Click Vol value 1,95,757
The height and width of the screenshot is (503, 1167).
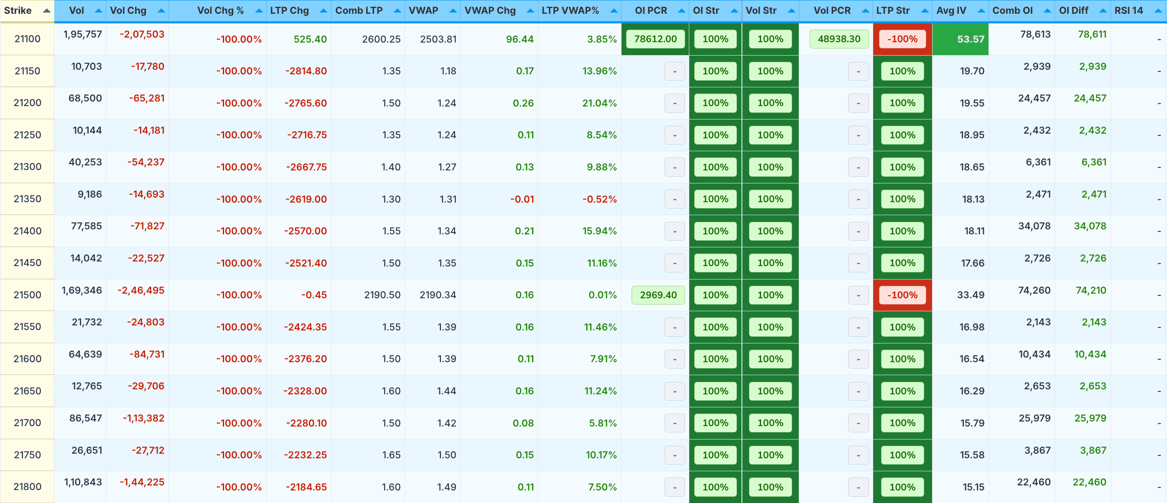[x=82, y=34]
